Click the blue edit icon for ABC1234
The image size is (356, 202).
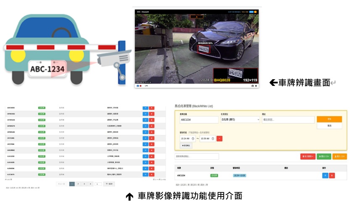point(325,176)
